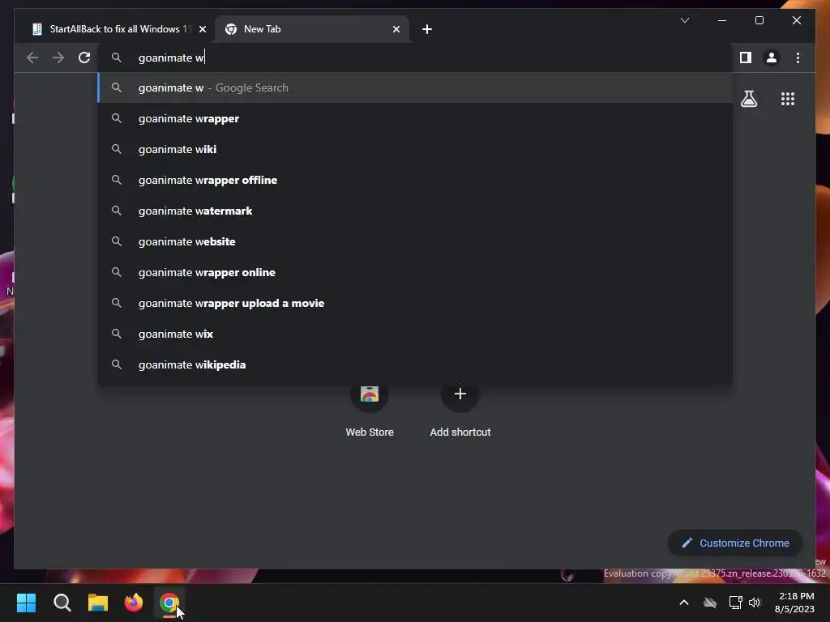The height and width of the screenshot is (622, 830).
Task: Expand the tab search chevron
Action: 684,20
